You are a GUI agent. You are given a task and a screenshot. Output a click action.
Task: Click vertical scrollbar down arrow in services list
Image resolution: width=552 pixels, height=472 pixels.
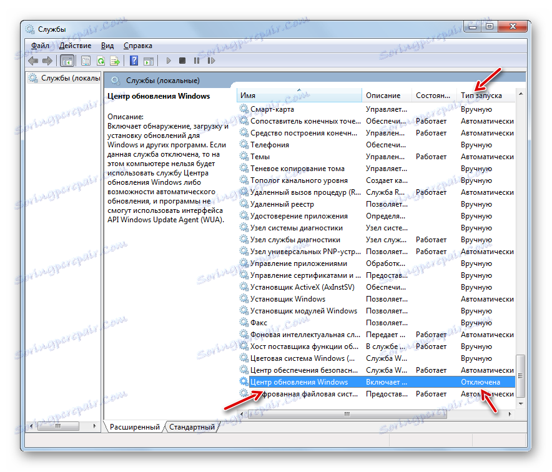[521, 403]
